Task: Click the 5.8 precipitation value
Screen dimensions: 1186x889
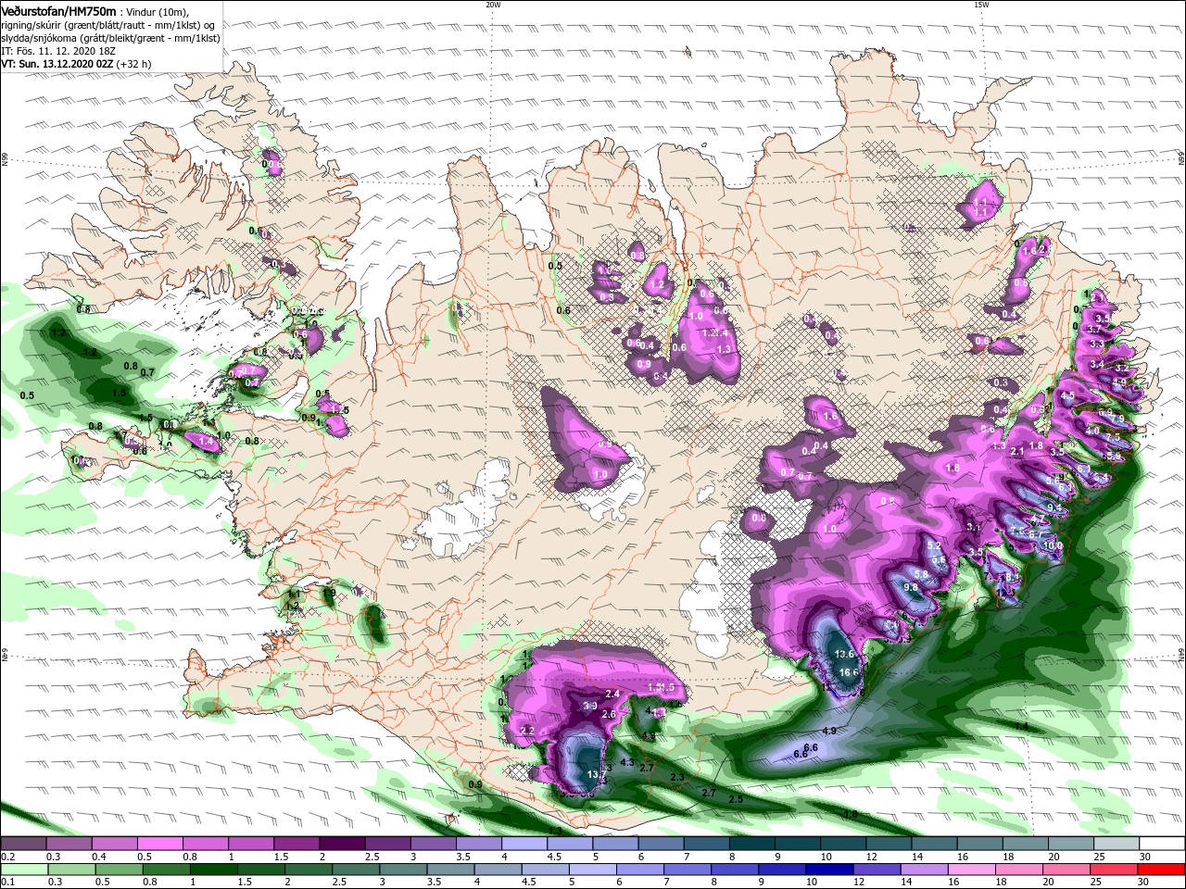Action: click(921, 574)
